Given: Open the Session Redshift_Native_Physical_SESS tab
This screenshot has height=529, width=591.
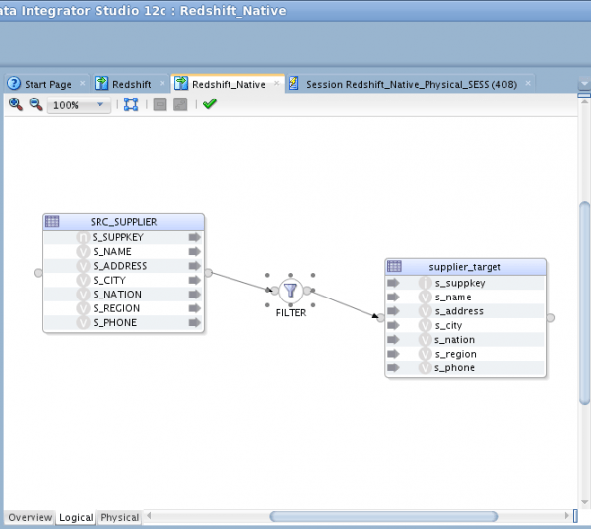Looking at the screenshot, I should click(404, 85).
